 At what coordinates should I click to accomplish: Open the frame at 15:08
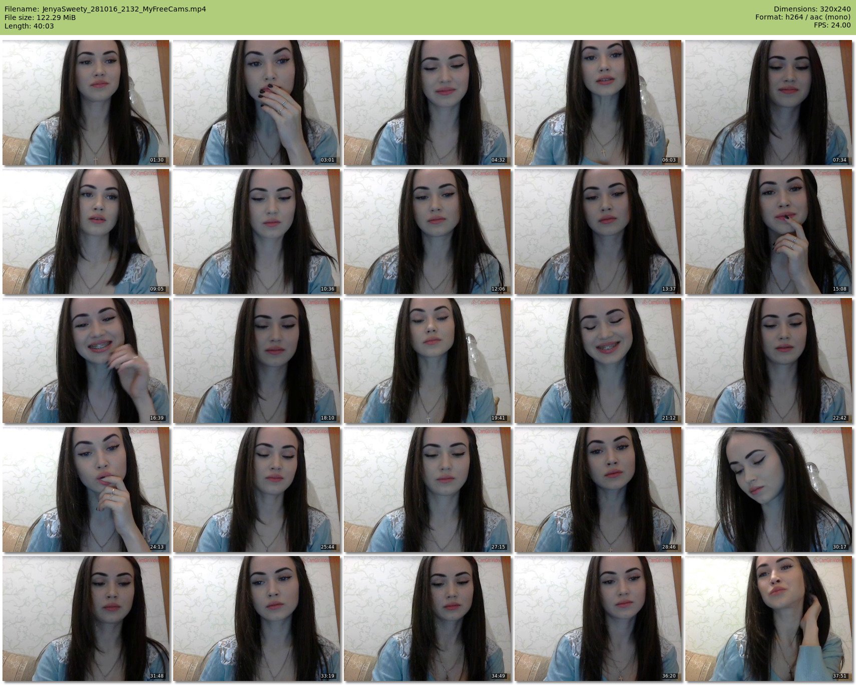(768, 231)
